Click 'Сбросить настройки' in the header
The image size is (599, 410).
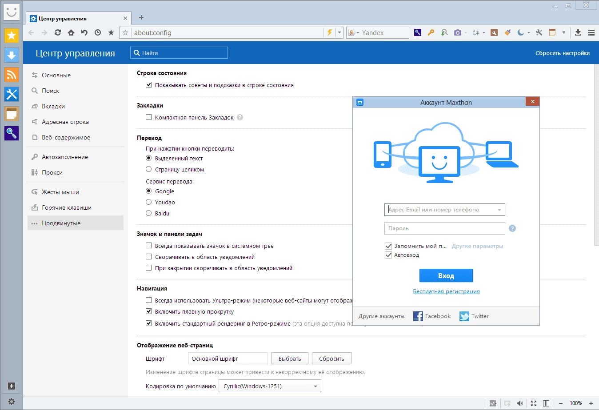pyautogui.click(x=563, y=53)
